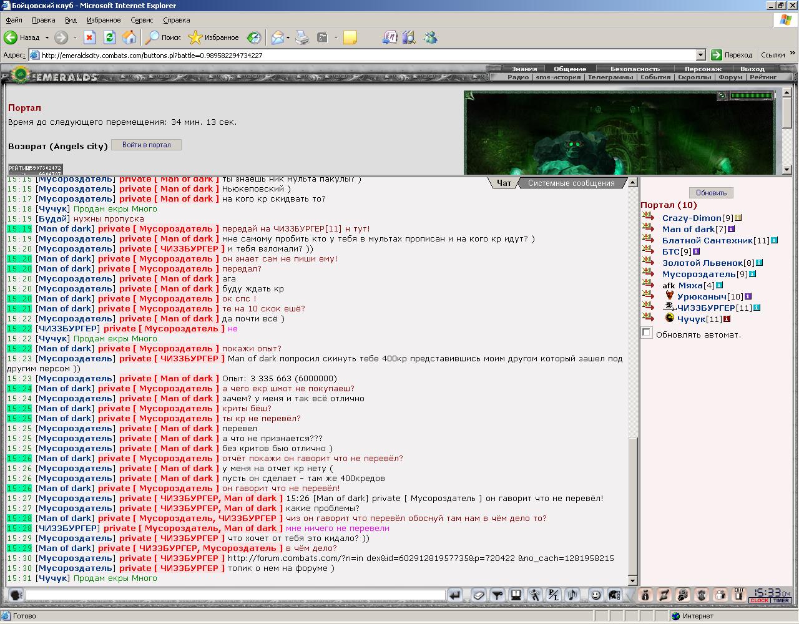
Task: Stop page loading with the red X icon
Action: (90, 37)
